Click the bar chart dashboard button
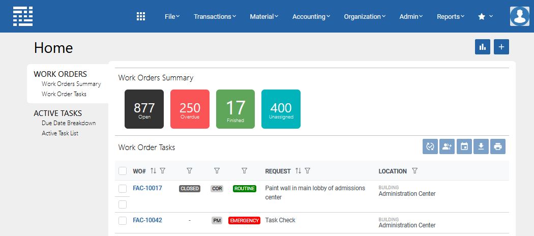 click(483, 47)
